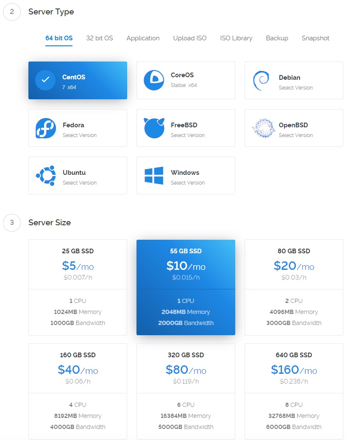This screenshot has width=348, height=440.
Task: Pick the 160 GB SSD $40/mo plan
Action: click(x=78, y=392)
